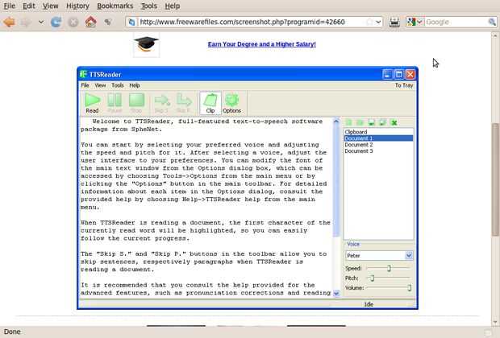Screen dimensions: 500x338
Task: Click the text area scroll-up arrow
Action: pyautogui.click(x=336, y=122)
